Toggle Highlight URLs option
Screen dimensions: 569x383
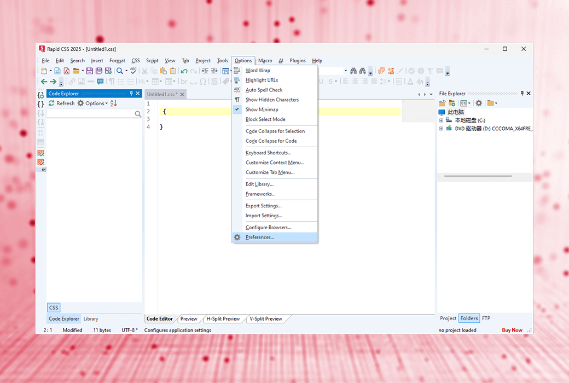(275, 80)
